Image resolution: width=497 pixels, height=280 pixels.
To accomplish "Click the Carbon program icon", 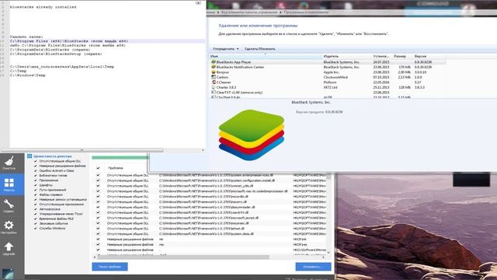I will pos(214,77).
